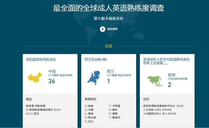The image size is (209, 128).
Task: Click the green Asia map icon
Action: 155,81
